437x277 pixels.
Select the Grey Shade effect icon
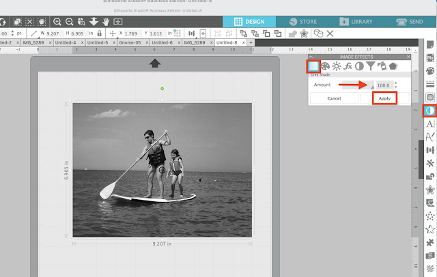click(x=313, y=66)
